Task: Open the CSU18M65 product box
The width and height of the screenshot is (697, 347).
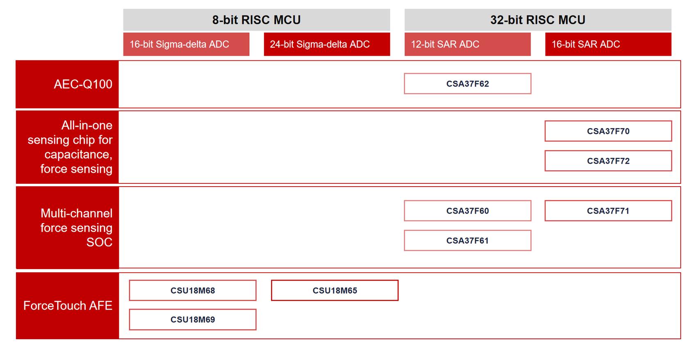Action: click(x=335, y=290)
